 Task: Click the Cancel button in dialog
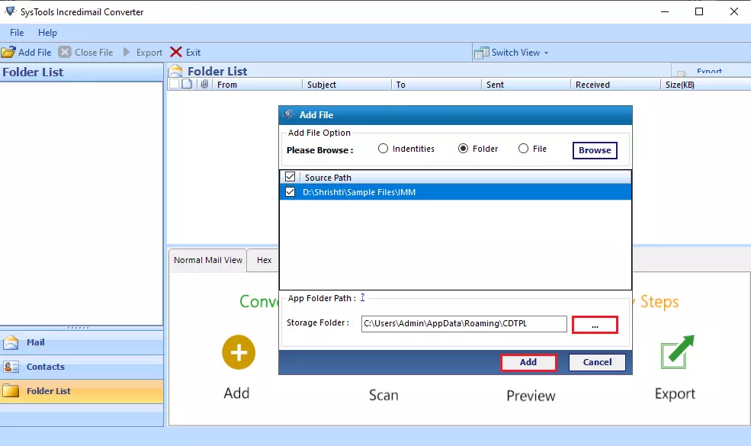(x=597, y=362)
